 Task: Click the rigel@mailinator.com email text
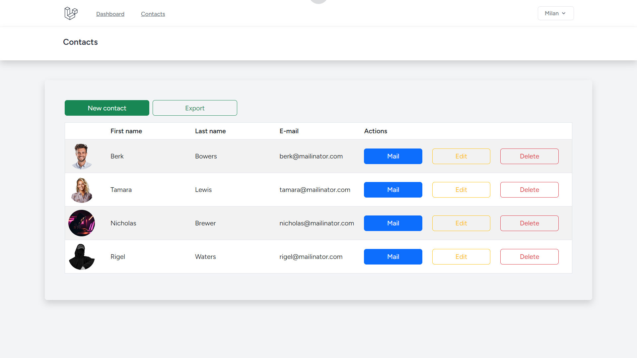point(311,257)
